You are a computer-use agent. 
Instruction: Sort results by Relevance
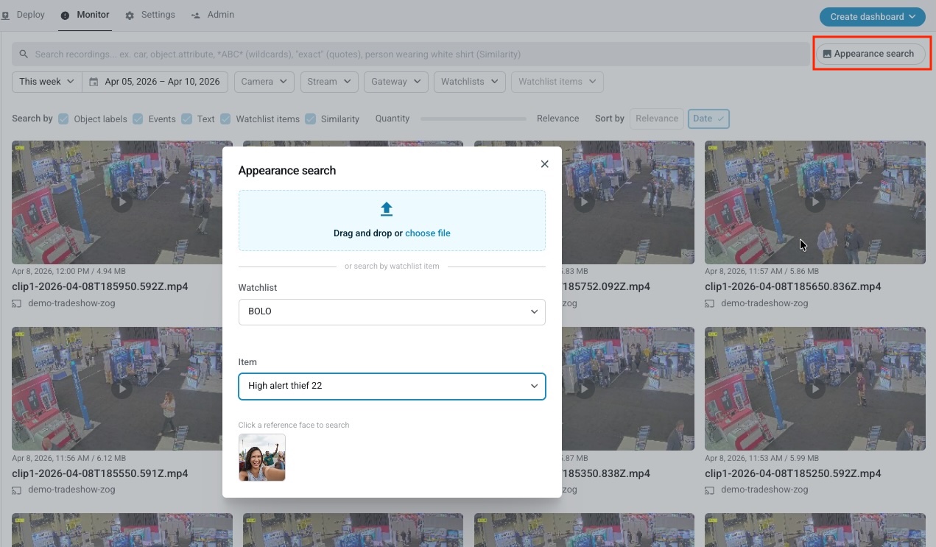click(657, 119)
